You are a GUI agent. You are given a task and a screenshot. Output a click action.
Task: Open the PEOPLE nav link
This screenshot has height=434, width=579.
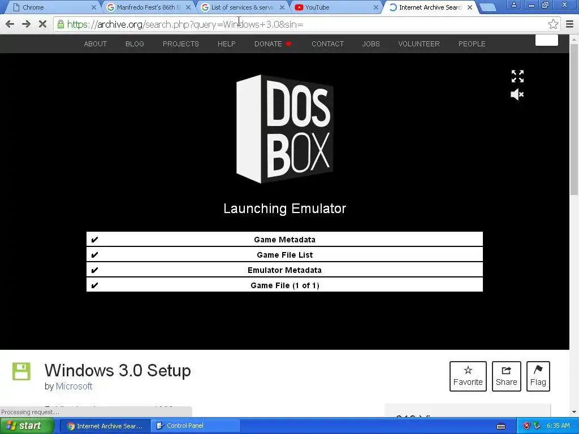pos(472,44)
